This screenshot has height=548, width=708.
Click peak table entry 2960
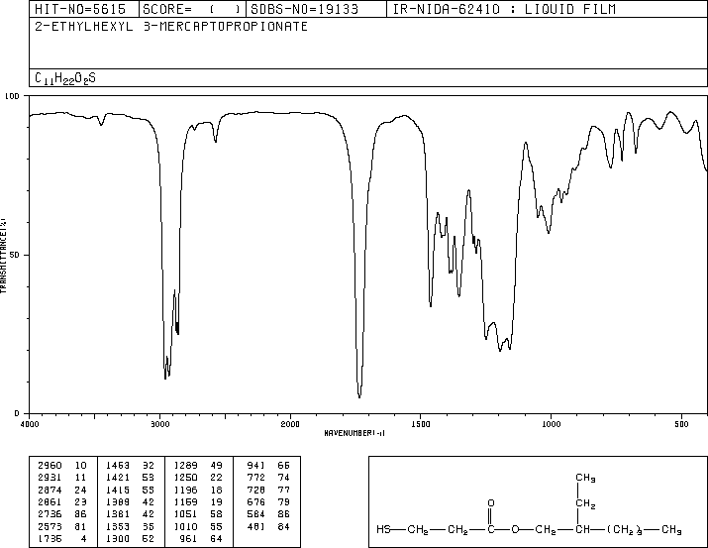(x=50, y=466)
